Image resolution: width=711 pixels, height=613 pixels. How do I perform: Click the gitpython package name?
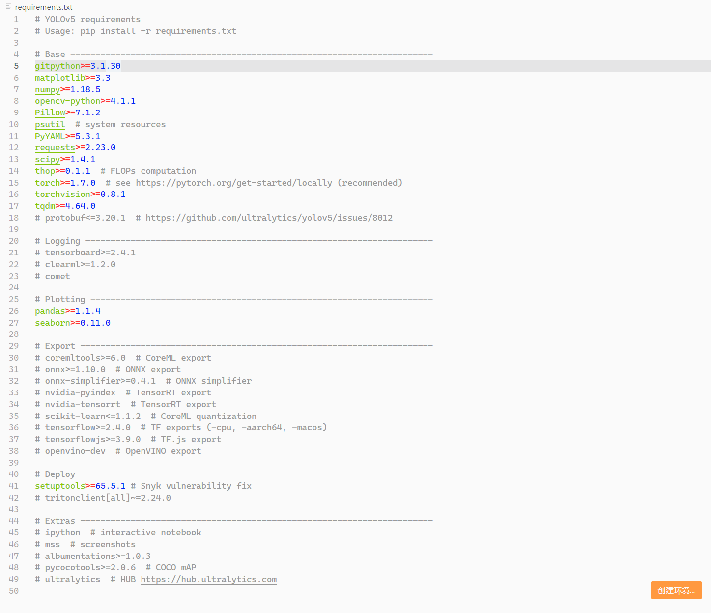point(57,66)
